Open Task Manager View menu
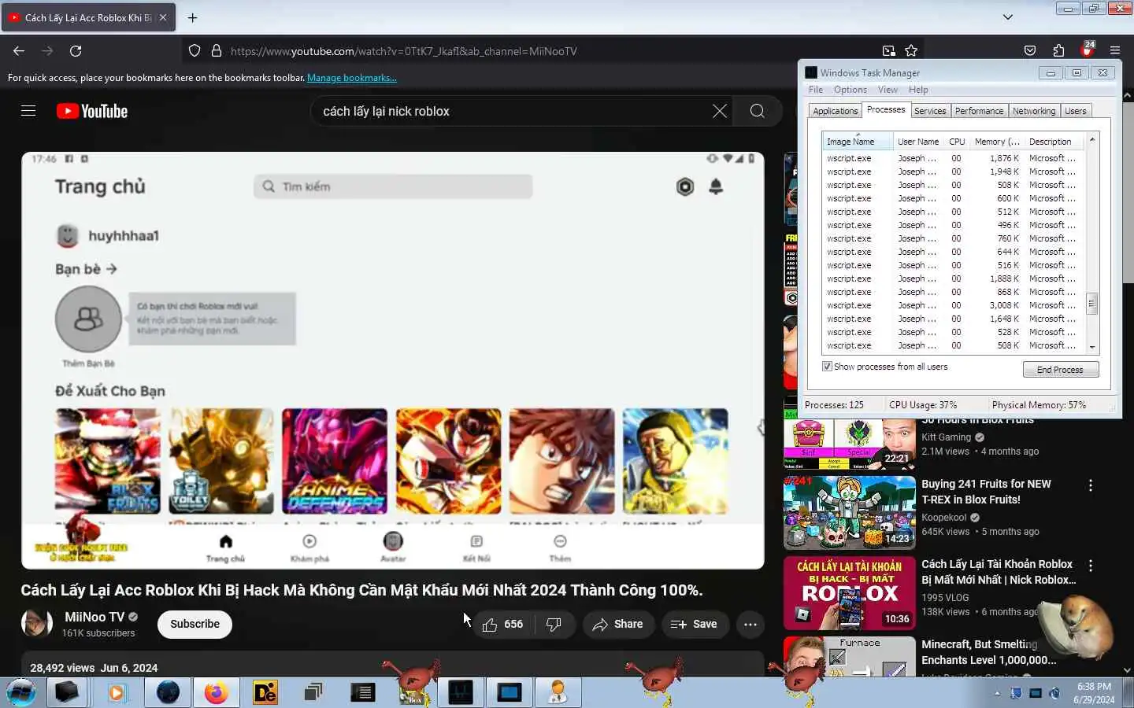Image resolution: width=1134 pixels, height=708 pixels. click(x=888, y=90)
